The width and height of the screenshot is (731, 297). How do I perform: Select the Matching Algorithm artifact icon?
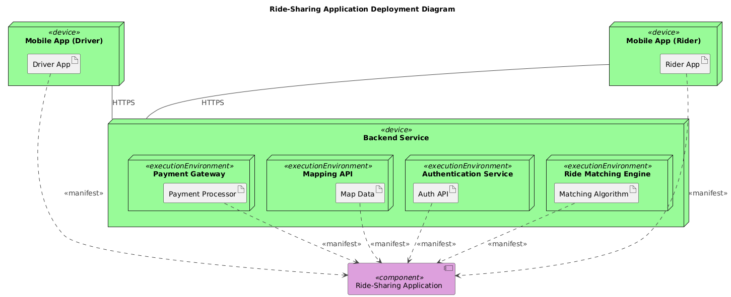pyautogui.click(x=633, y=188)
